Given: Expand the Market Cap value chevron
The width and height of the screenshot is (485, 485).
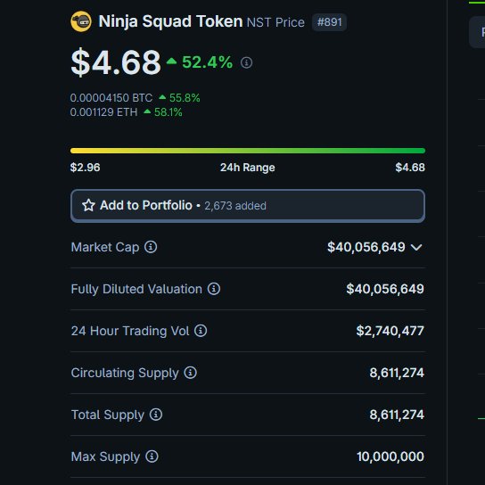Looking at the screenshot, I should (416, 247).
